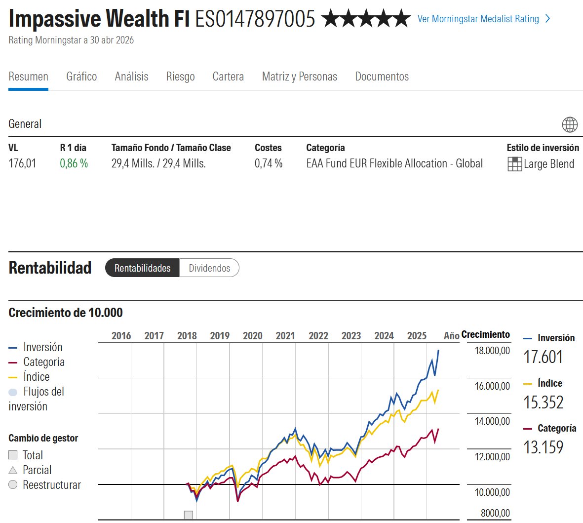Image resolution: width=583 pixels, height=523 pixels.
Task: Click the Impassive Wealth FI fund title
Action: [x=99, y=19]
